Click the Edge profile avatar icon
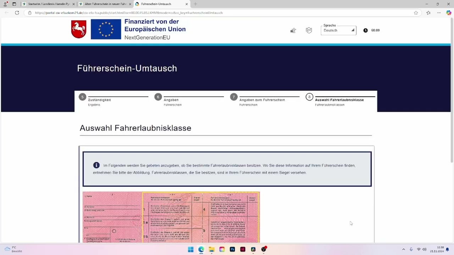Viewport: 454px width, 255px height. tap(5, 4)
